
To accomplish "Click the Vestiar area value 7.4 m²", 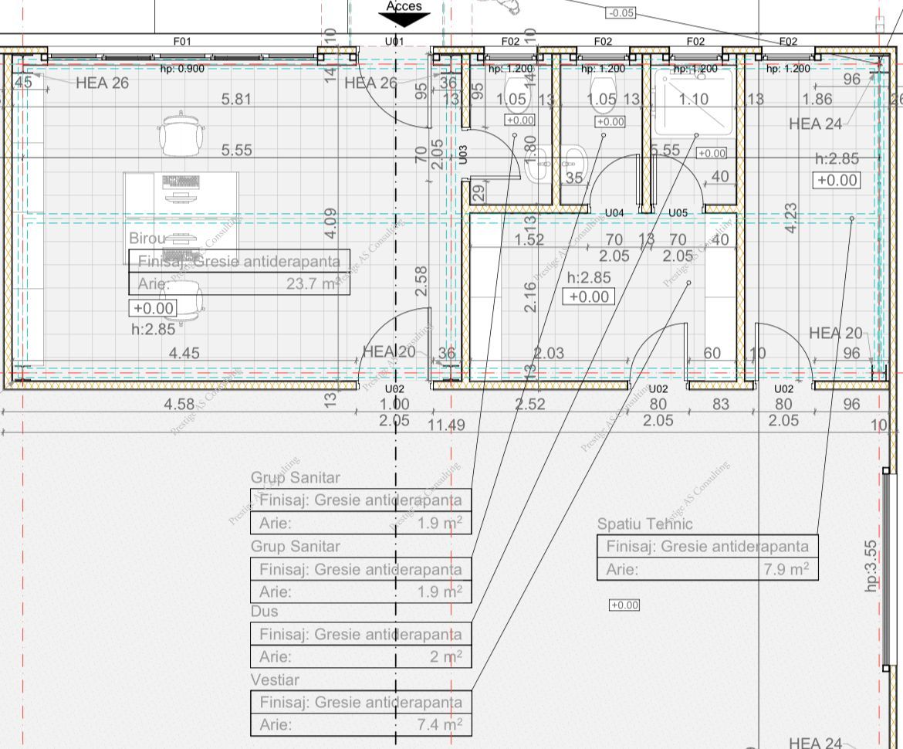I will click(x=440, y=724).
